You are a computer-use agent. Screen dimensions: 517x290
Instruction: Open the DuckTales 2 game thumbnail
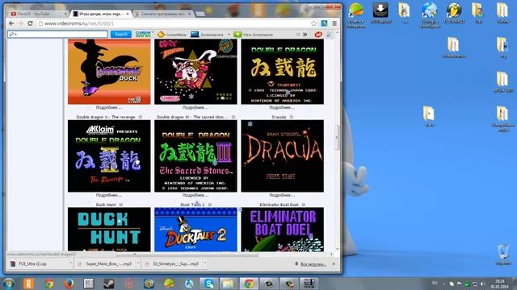click(195, 230)
